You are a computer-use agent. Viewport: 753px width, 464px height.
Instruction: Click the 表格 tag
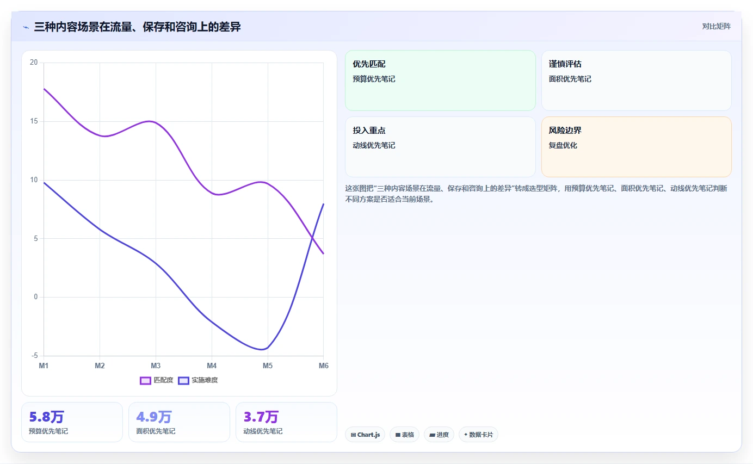pos(404,435)
